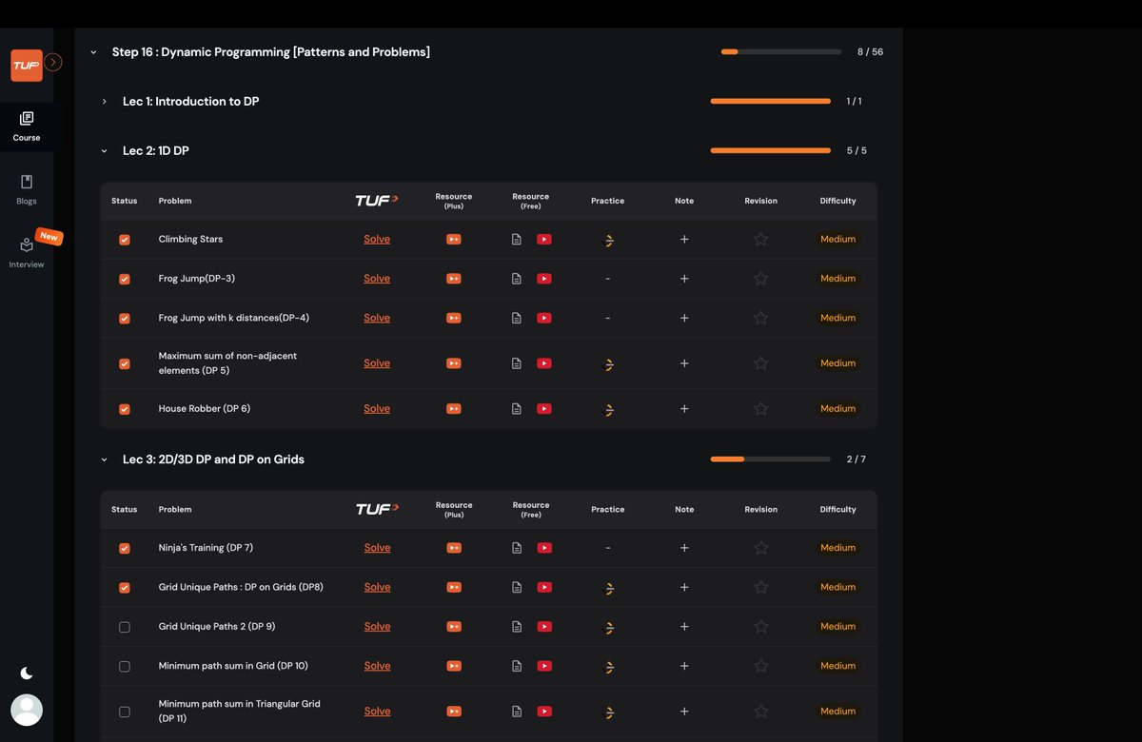
Task: Uncheck Maximum sum of non-adjacent elements checkbox
Action: click(x=125, y=363)
